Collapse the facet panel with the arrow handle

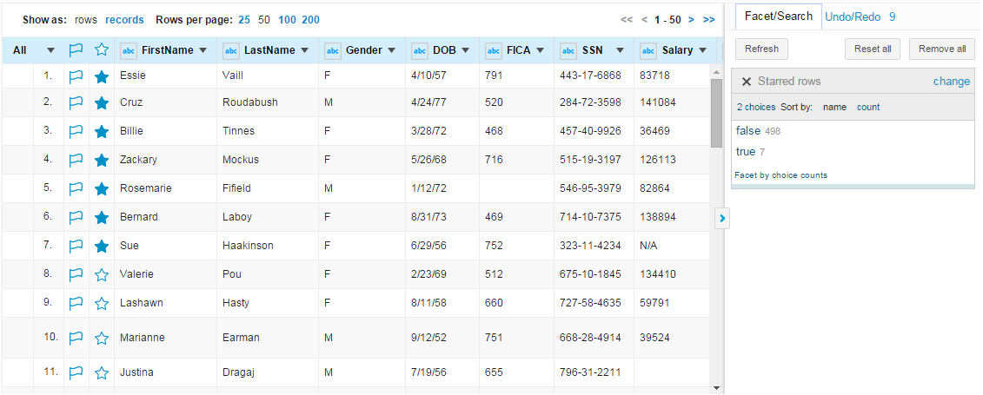point(722,219)
